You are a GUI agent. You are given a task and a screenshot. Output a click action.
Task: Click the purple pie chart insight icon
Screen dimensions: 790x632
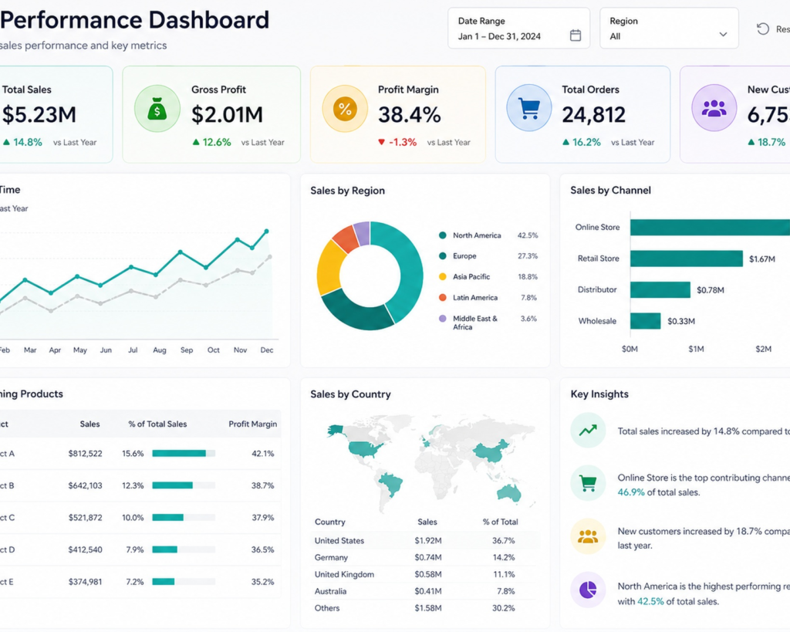coord(588,589)
